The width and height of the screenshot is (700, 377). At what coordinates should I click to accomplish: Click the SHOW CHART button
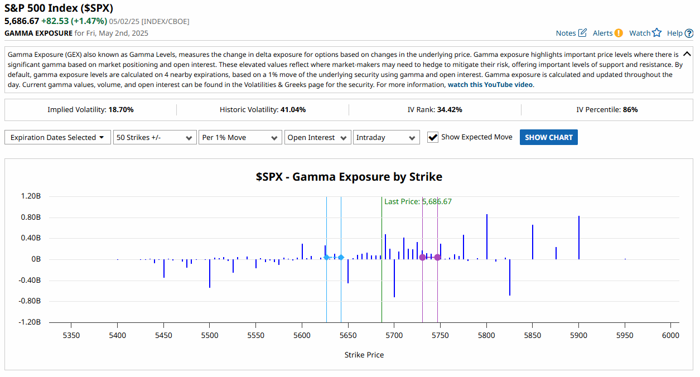pos(548,137)
